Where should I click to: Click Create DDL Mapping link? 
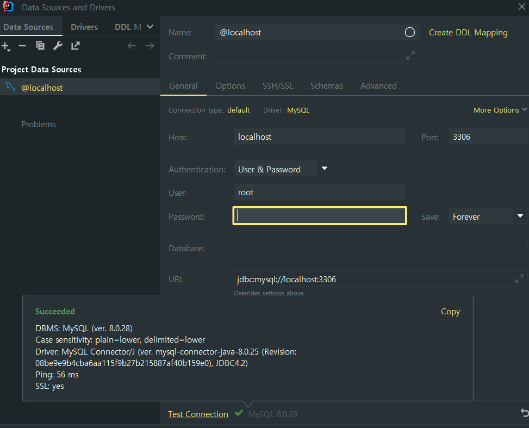468,33
